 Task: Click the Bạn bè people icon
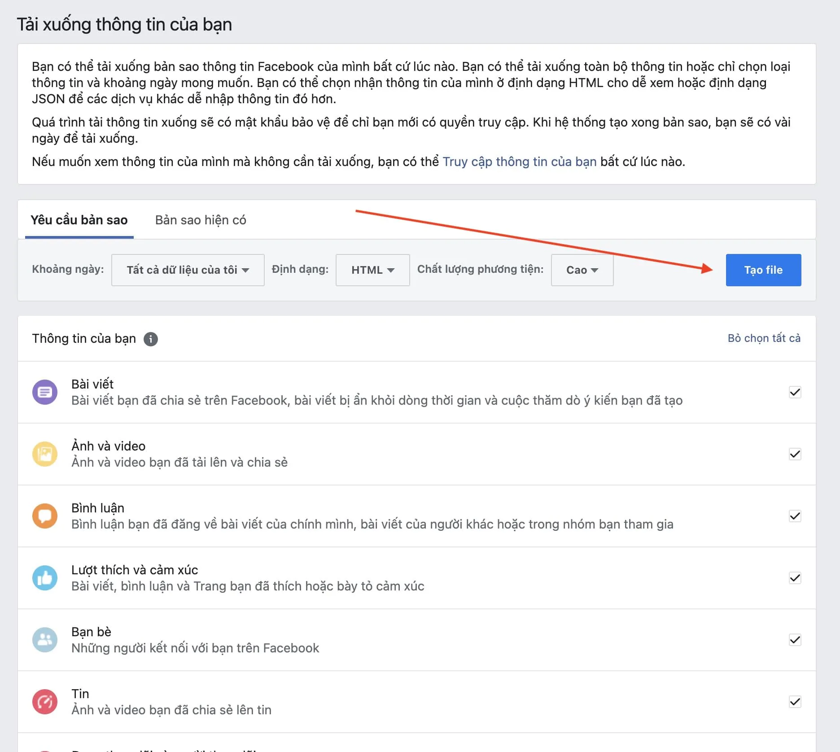(x=45, y=640)
